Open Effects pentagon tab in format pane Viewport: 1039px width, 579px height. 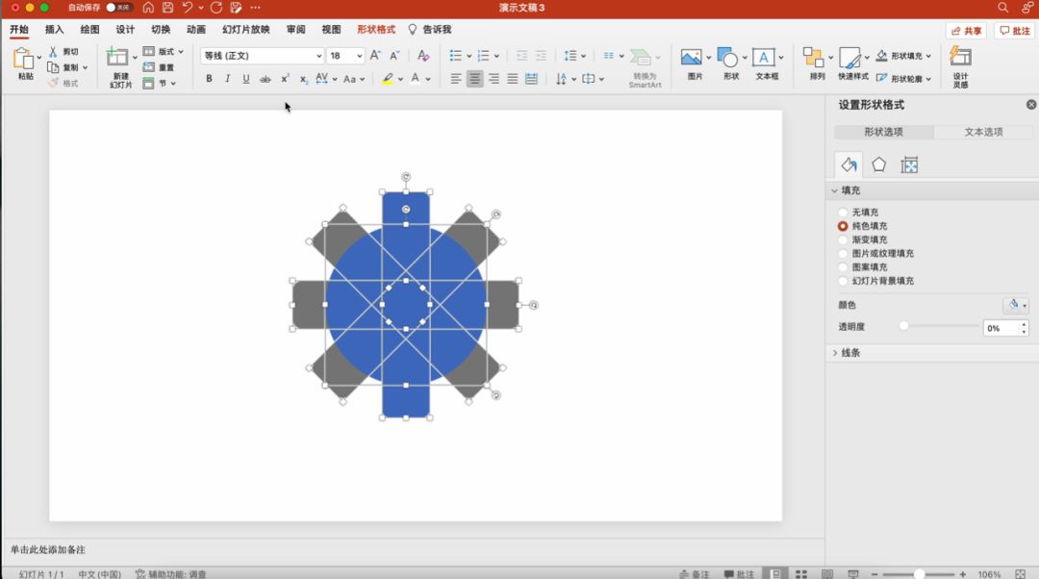[x=878, y=164]
